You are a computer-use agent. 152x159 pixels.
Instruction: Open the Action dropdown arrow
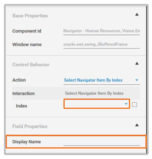pyautogui.click(x=137, y=80)
